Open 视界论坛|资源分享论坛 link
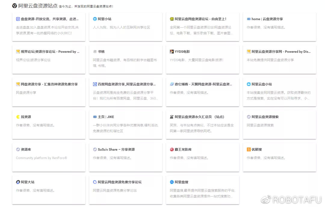This screenshot has width=325, height=207. tap(50, 52)
